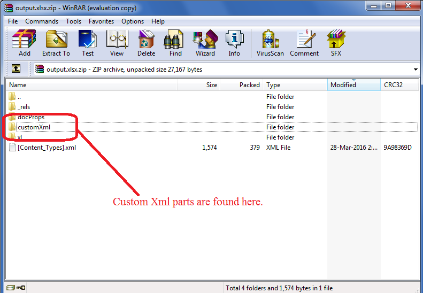Launch the Wizard tool

point(205,43)
